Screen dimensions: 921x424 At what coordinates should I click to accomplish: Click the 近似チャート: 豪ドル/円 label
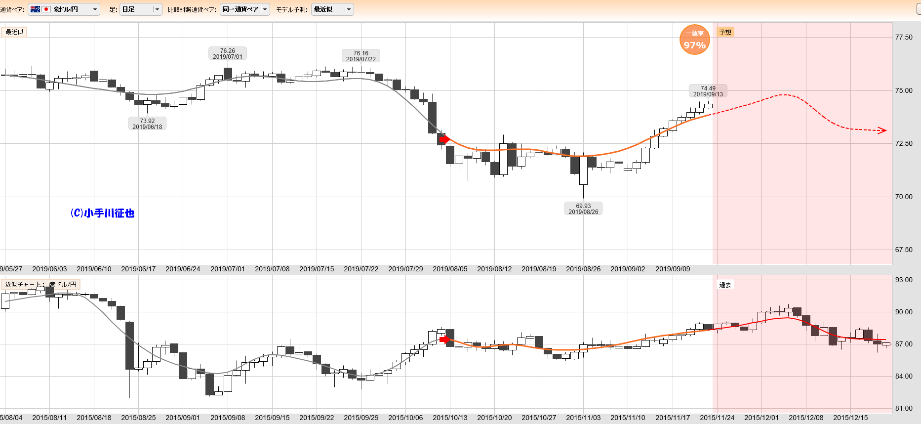(x=41, y=285)
